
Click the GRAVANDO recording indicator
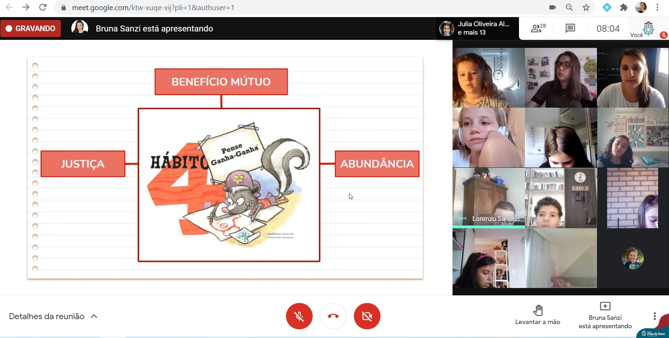click(31, 28)
